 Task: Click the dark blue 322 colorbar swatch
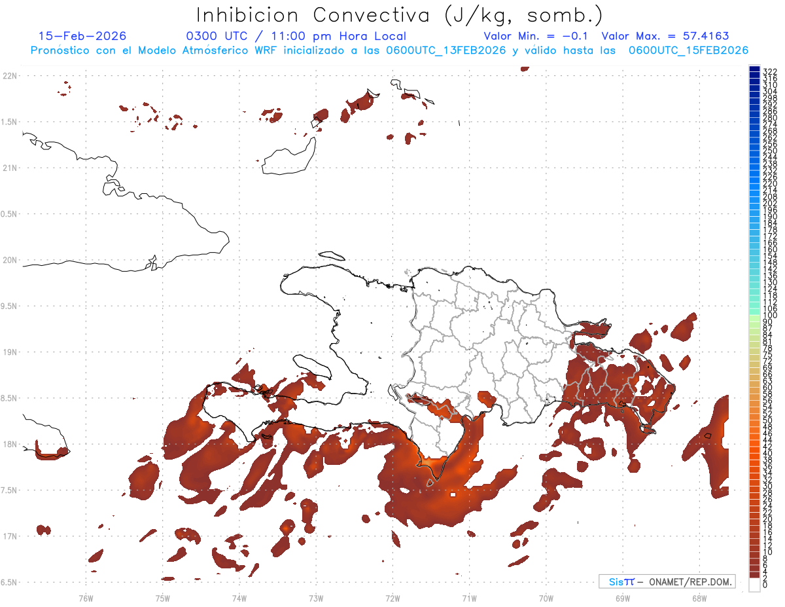754,69
